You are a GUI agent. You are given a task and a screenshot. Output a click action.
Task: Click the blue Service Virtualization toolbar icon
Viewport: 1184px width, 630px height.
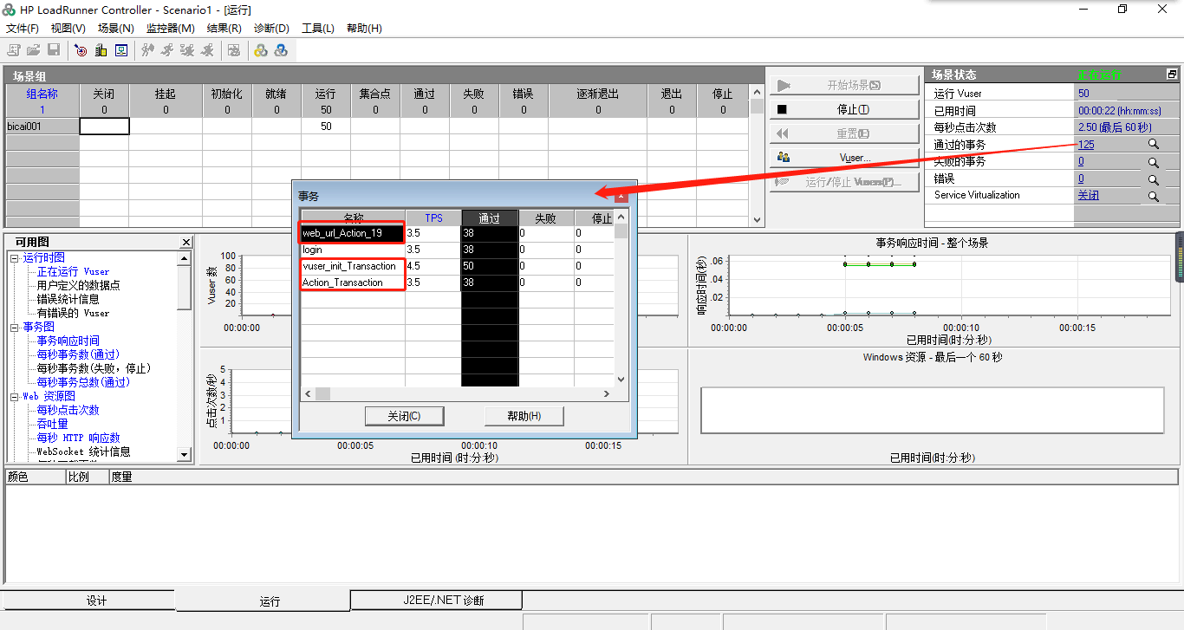tap(280, 50)
